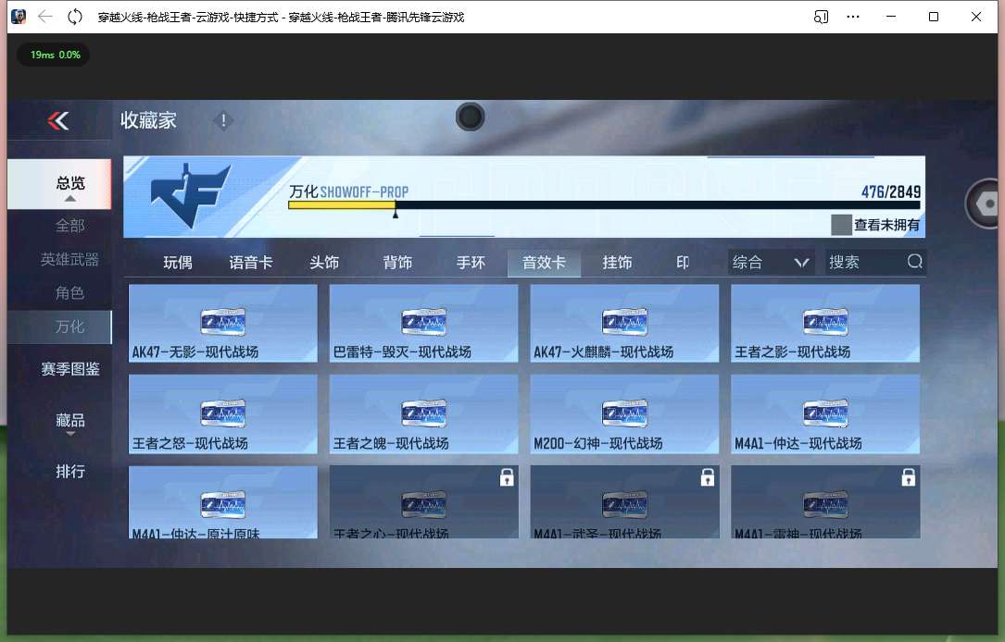Click the hexagon floating button at right edge
This screenshot has width=1005, height=642.
click(x=985, y=204)
